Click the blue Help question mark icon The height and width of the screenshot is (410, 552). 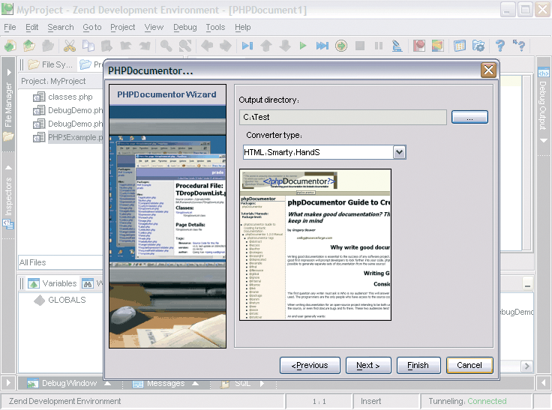point(500,46)
